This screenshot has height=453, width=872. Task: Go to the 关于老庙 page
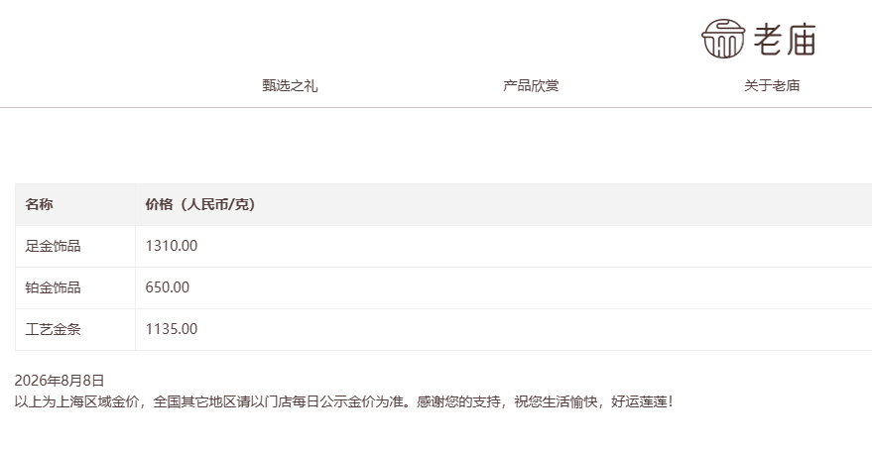coord(772,85)
